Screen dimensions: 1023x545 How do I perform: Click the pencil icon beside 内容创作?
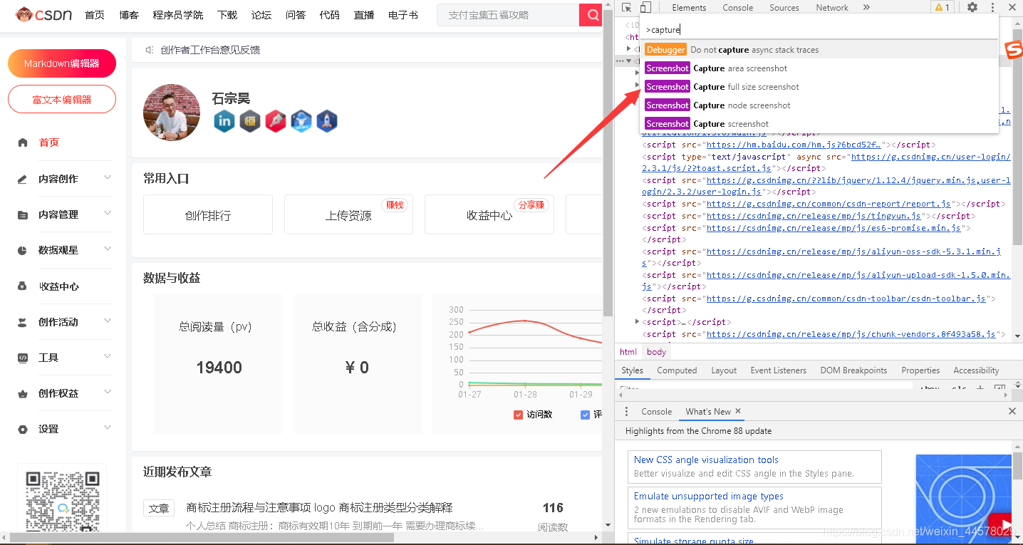click(23, 179)
